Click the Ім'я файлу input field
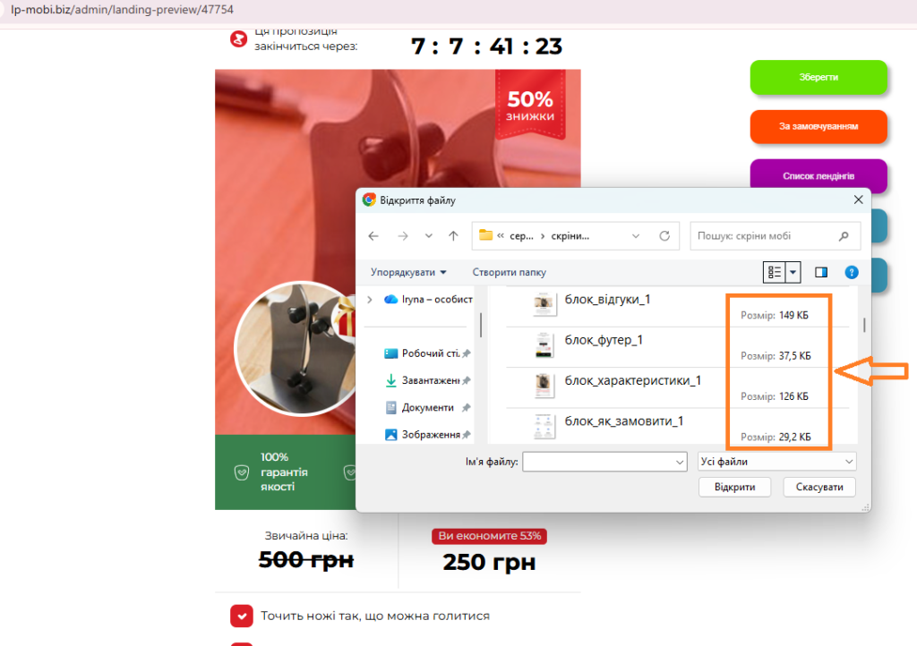Image resolution: width=917 pixels, height=646 pixels. tap(596, 462)
